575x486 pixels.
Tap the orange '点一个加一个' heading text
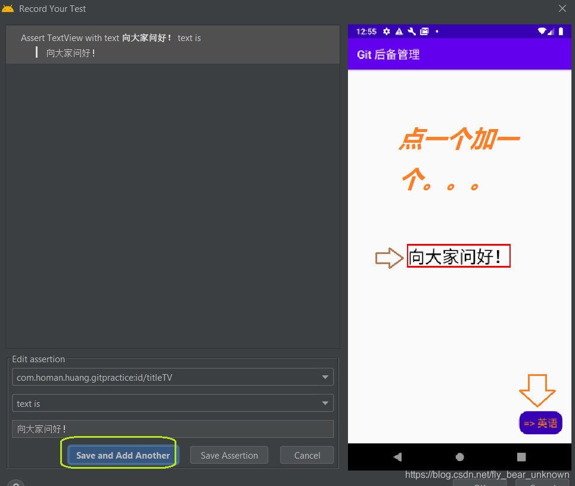pos(460,159)
